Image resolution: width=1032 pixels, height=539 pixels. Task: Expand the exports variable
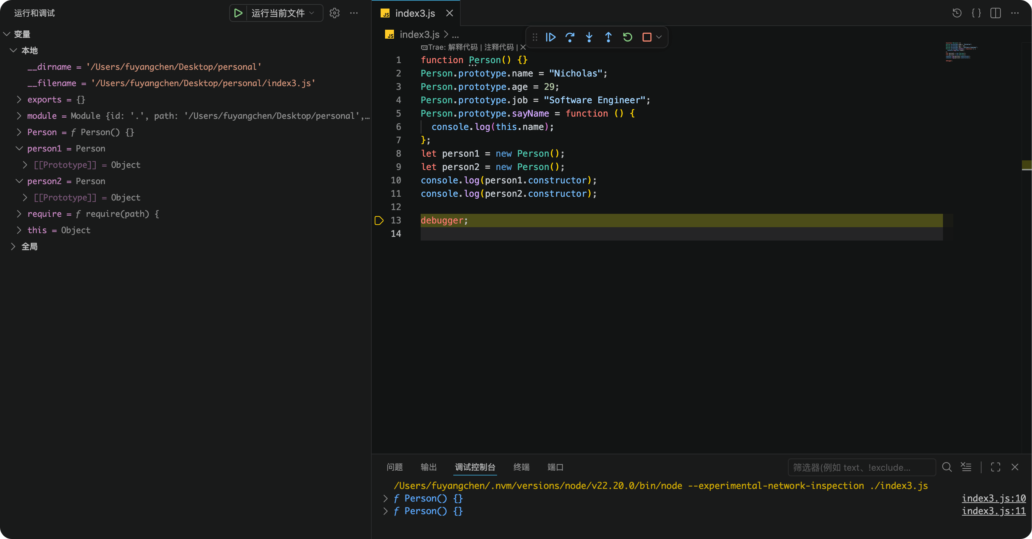[x=19, y=99]
